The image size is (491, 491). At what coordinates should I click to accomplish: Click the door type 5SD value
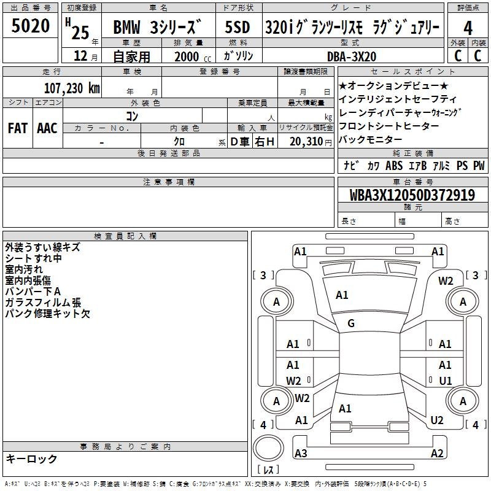(x=238, y=27)
